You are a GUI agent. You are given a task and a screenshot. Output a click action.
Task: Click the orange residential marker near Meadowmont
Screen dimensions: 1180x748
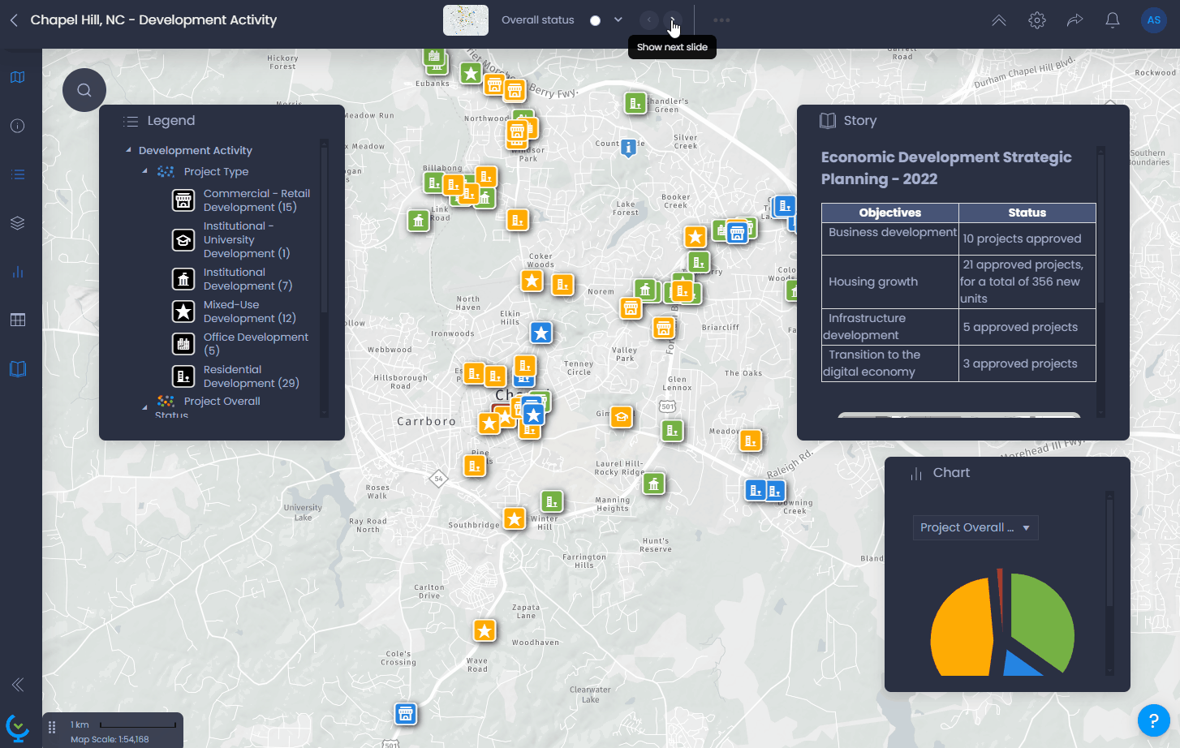pyautogui.click(x=751, y=441)
